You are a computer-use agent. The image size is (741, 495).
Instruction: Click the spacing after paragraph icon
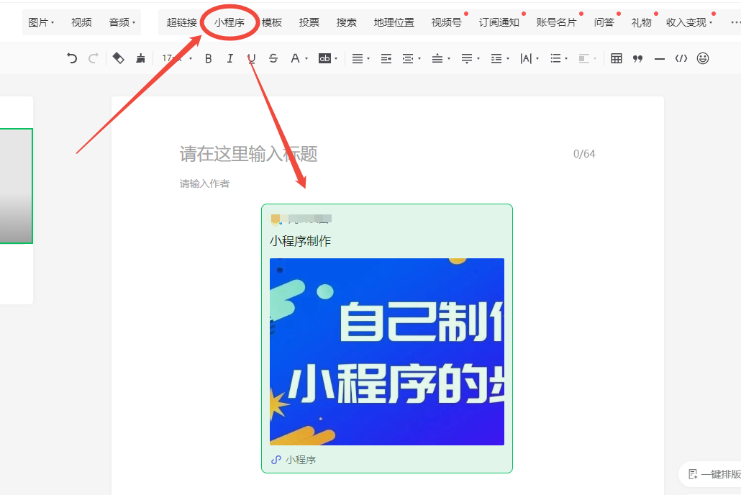[x=466, y=58]
